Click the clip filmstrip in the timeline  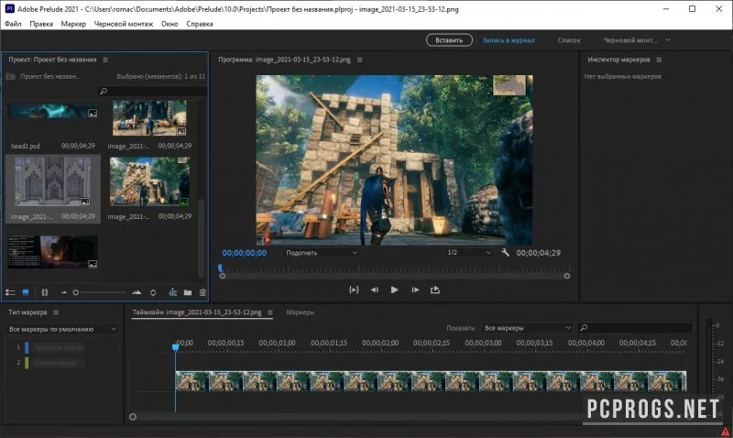(x=431, y=381)
